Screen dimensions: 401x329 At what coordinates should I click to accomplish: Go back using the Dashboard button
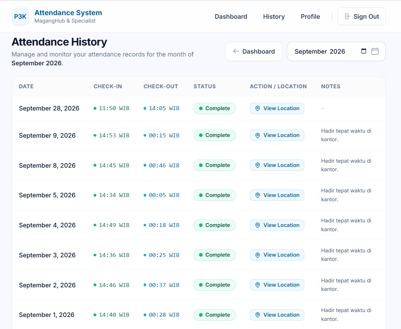point(254,52)
